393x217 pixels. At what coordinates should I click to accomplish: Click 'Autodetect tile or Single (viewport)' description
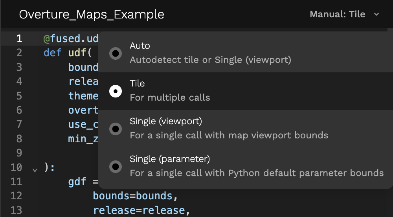(210, 60)
